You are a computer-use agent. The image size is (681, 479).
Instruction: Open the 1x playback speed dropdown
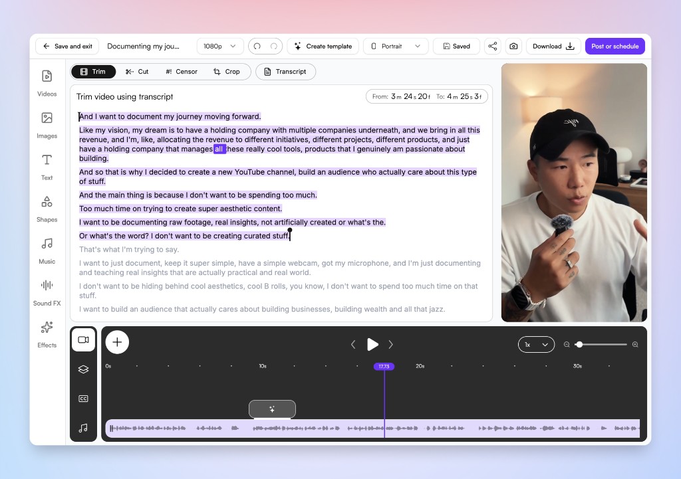click(x=536, y=344)
